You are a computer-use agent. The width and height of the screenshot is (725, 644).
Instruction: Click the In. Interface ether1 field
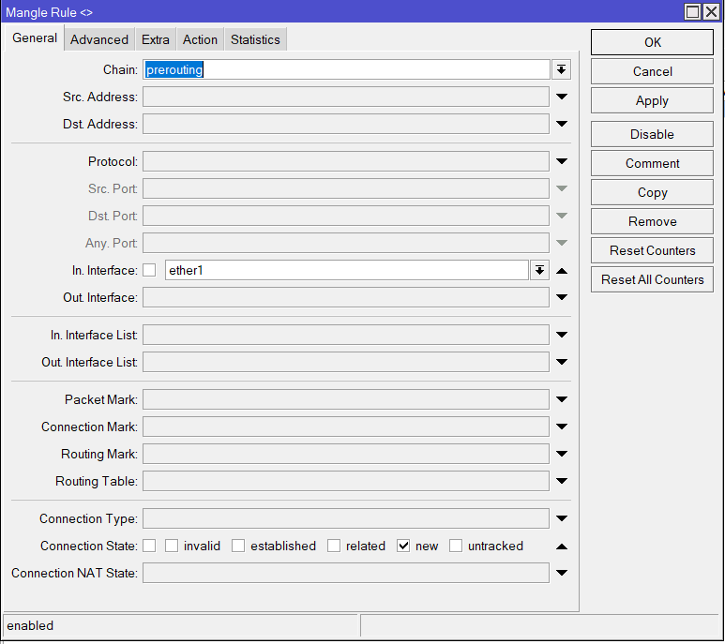point(347,270)
